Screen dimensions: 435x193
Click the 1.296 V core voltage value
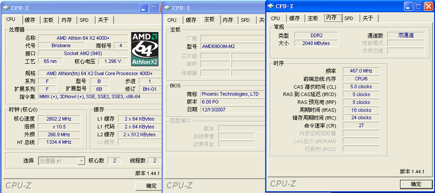click(x=113, y=61)
